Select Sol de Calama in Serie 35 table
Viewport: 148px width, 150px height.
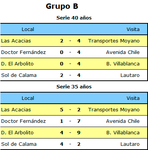tap(19, 144)
